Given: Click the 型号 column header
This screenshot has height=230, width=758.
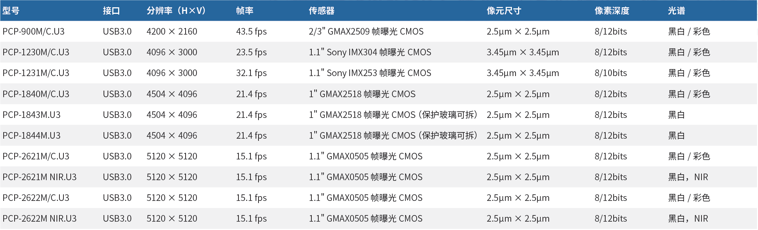Looking at the screenshot, I should [11, 11].
